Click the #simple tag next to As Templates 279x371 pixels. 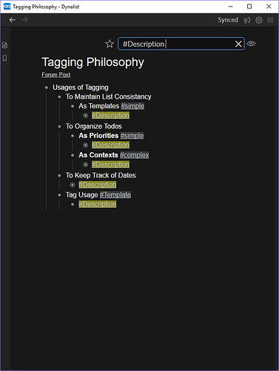(x=132, y=106)
